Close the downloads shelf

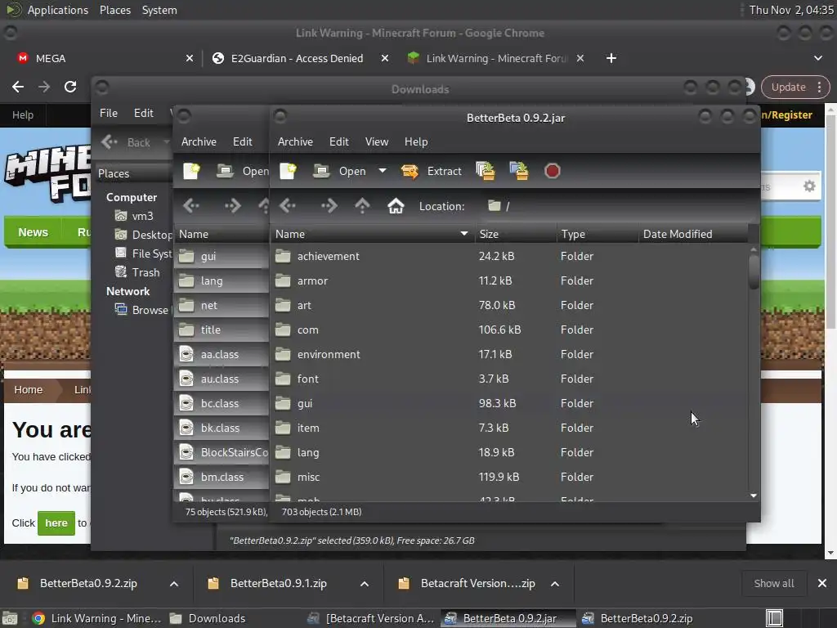[x=822, y=584]
